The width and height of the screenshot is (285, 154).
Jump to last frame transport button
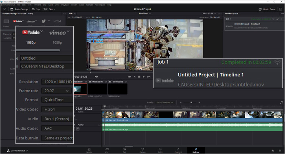(149, 77)
